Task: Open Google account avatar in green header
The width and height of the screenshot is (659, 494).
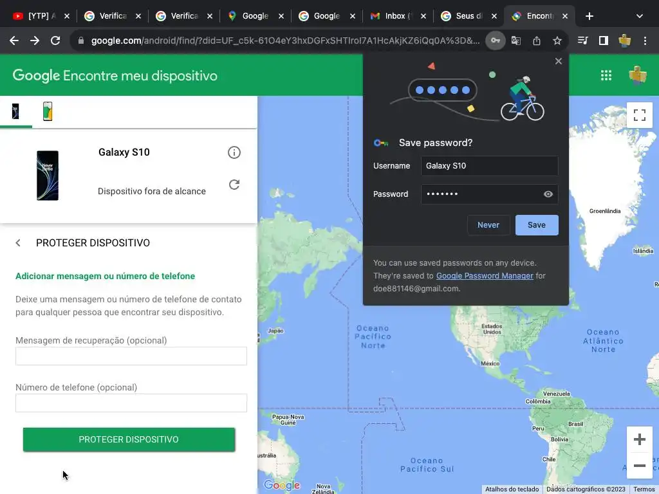Action: pyautogui.click(x=638, y=75)
